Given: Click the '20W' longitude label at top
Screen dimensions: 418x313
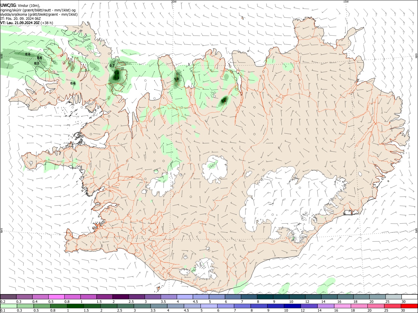Looking at the screenshot, I should click(174, 2).
